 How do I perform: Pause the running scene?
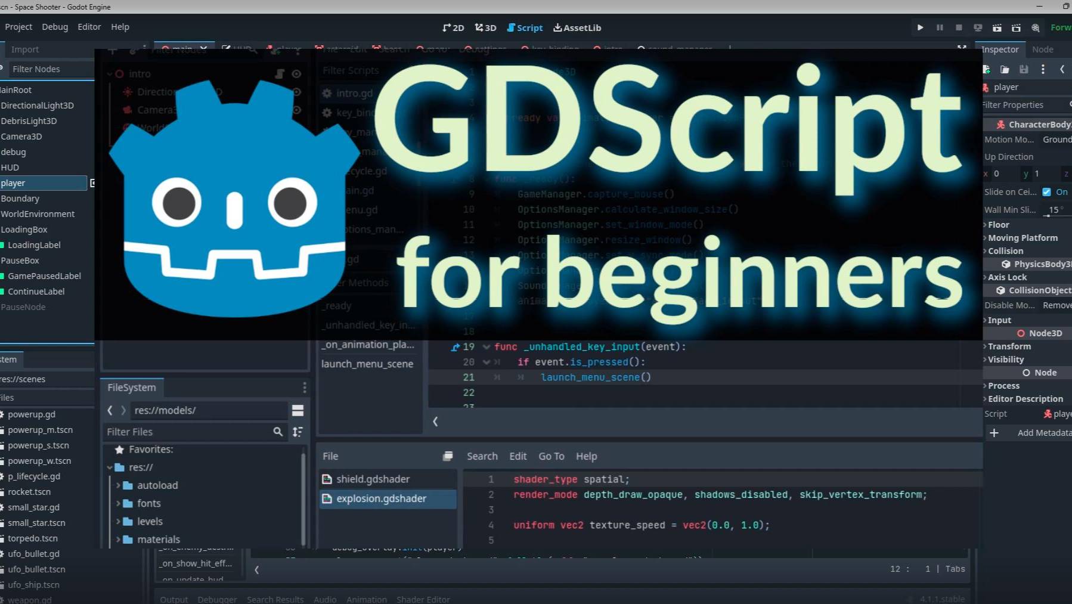[940, 27]
